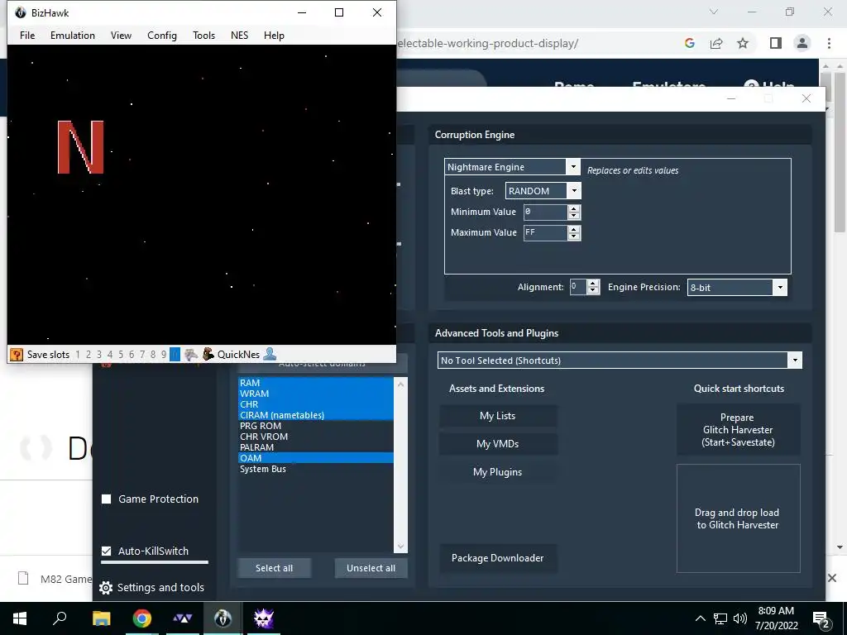Screen dimensions: 847x635
Task: Decrease Maximum Value spinner down arrow
Action: [574, 236]
